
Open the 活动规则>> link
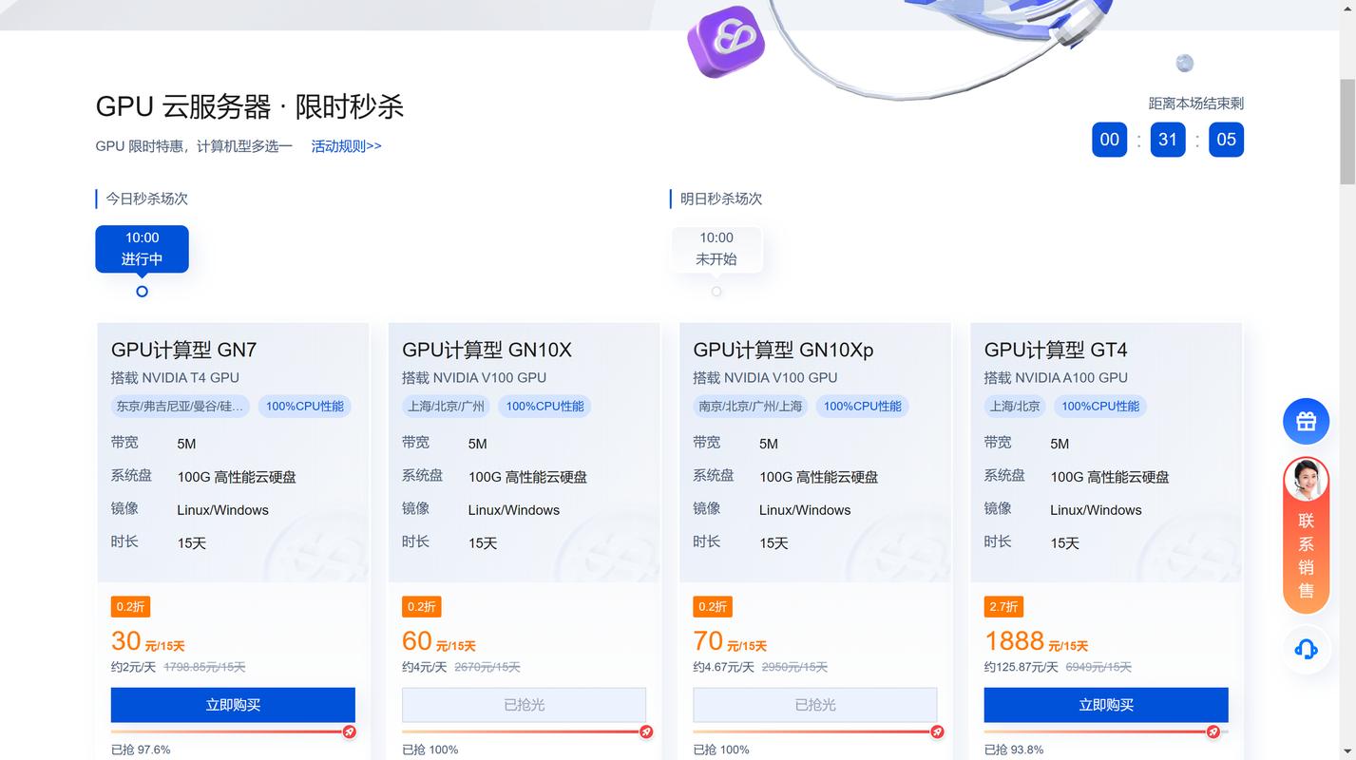(346, 146)
